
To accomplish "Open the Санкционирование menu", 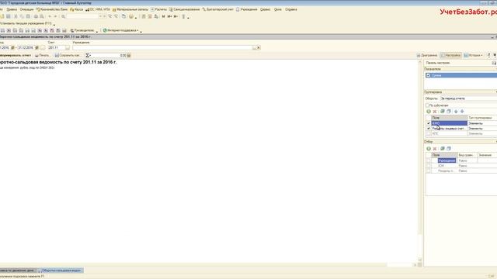I will tap(185, 9).
